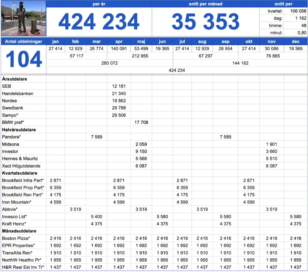
Task: Click the 'Halvårsutdelare' section heading
Action: 19,130
